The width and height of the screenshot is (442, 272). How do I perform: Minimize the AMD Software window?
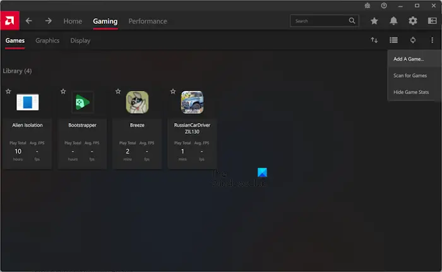[x=400, y=6]
